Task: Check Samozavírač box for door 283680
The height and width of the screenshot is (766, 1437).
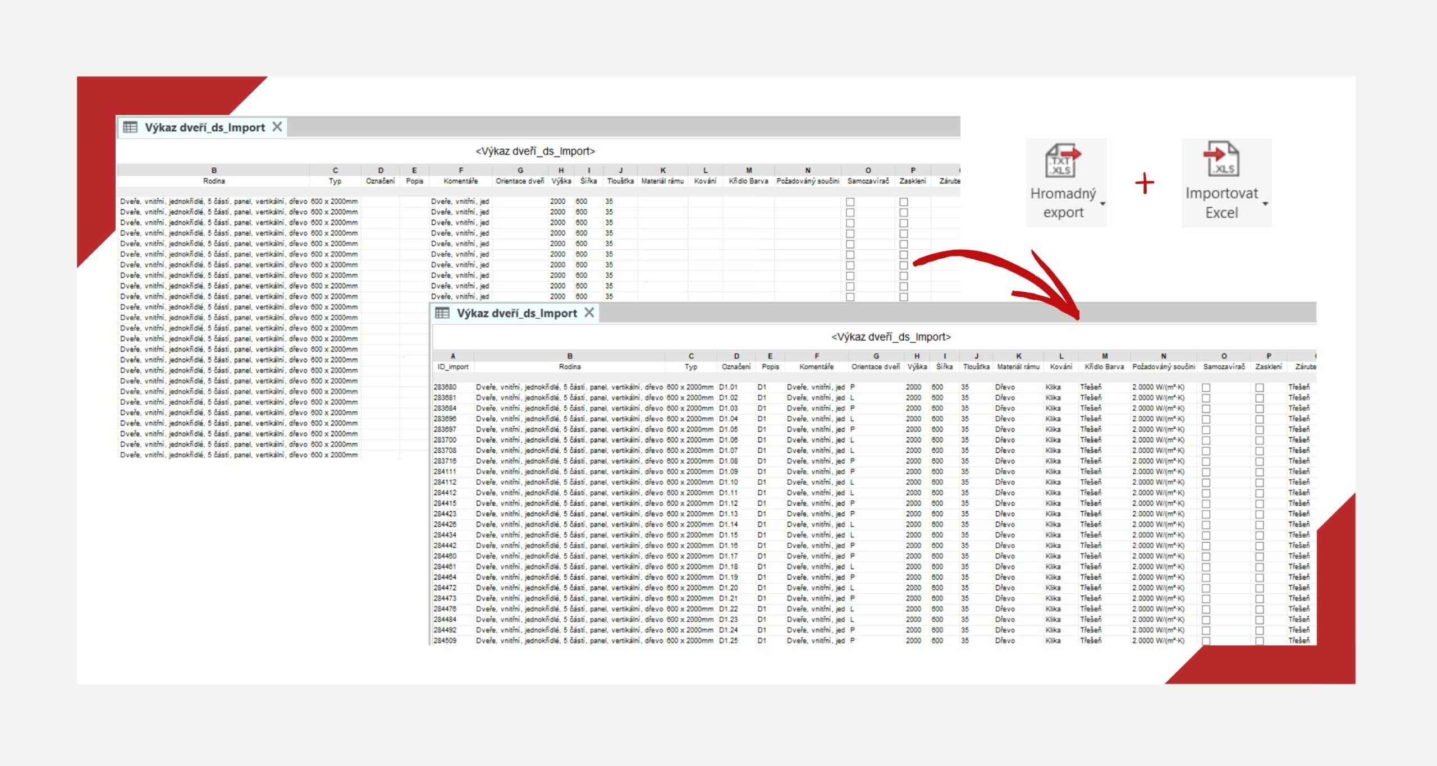Action: pos(1206,388)
